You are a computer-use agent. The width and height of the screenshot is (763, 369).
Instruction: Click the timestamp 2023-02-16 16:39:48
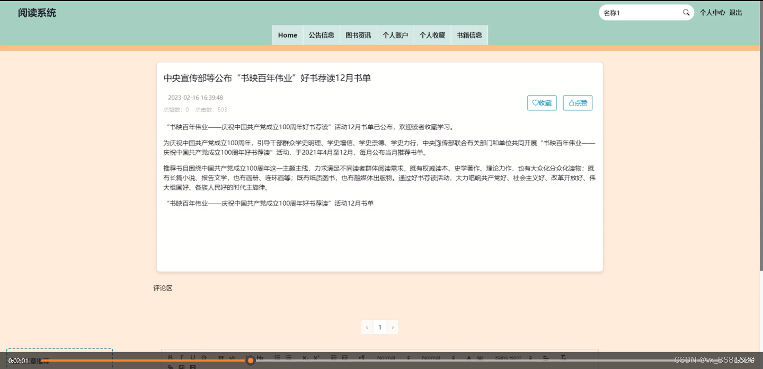(196, 98)
